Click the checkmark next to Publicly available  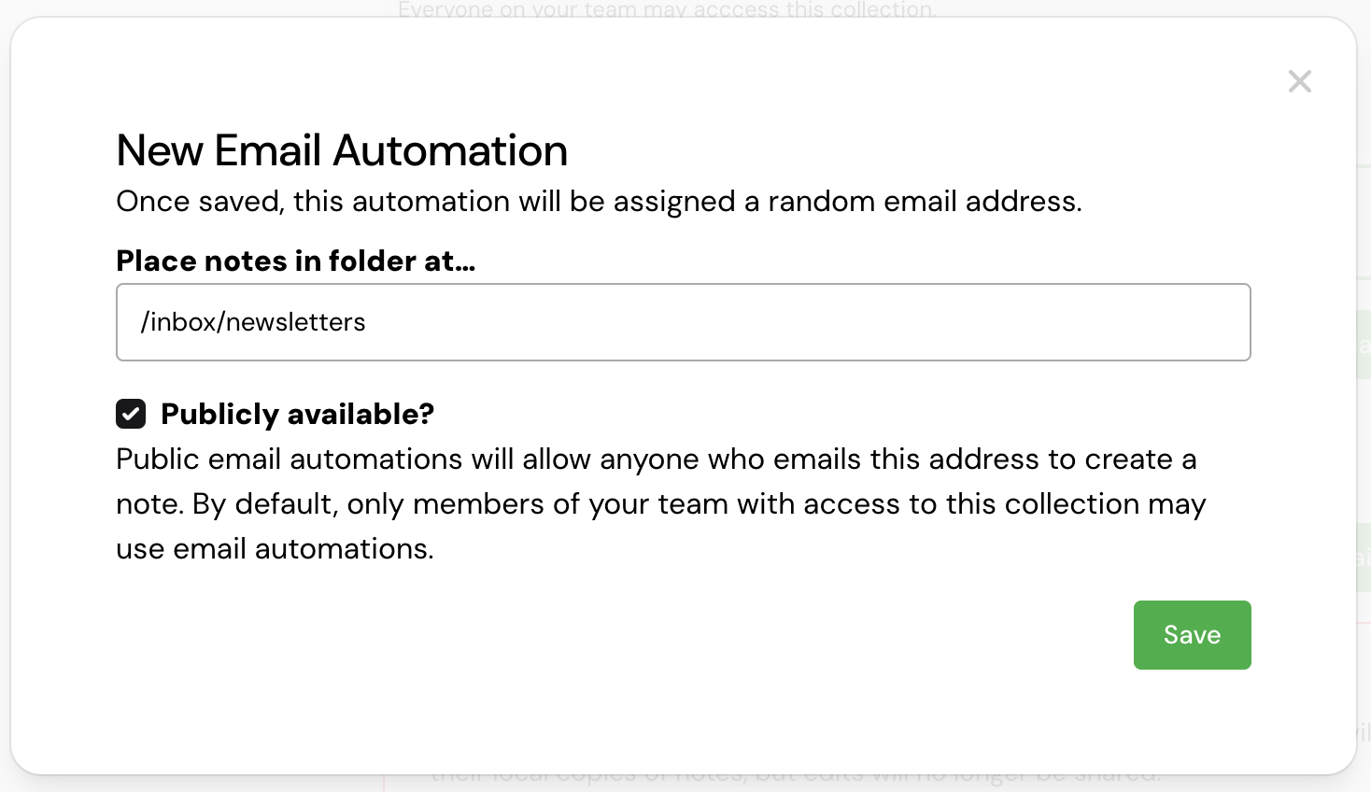click(131, 414)
